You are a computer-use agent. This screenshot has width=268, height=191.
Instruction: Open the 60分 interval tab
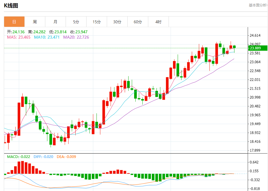tap(138, 22)
